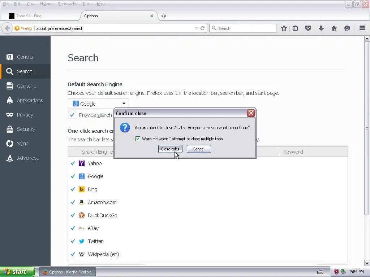Open the File menu
Viewport: 370px width, 277px height.
pyautogui.click(x=5, y=4)
